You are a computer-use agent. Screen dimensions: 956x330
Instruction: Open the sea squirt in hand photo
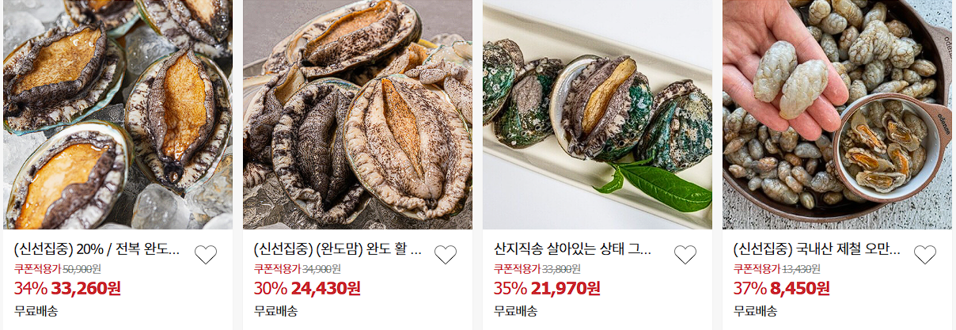coord(837,115)
